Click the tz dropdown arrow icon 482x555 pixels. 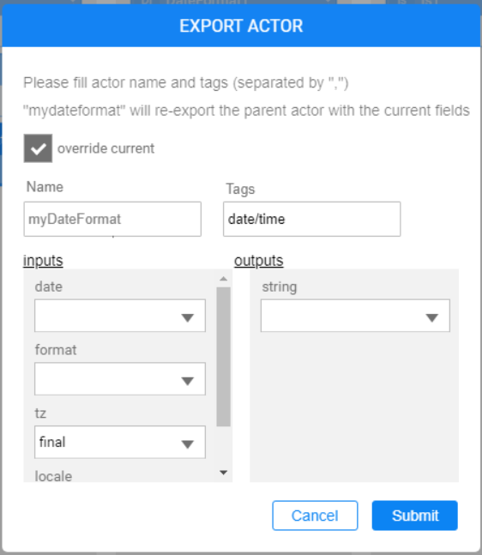click(188, 444)
